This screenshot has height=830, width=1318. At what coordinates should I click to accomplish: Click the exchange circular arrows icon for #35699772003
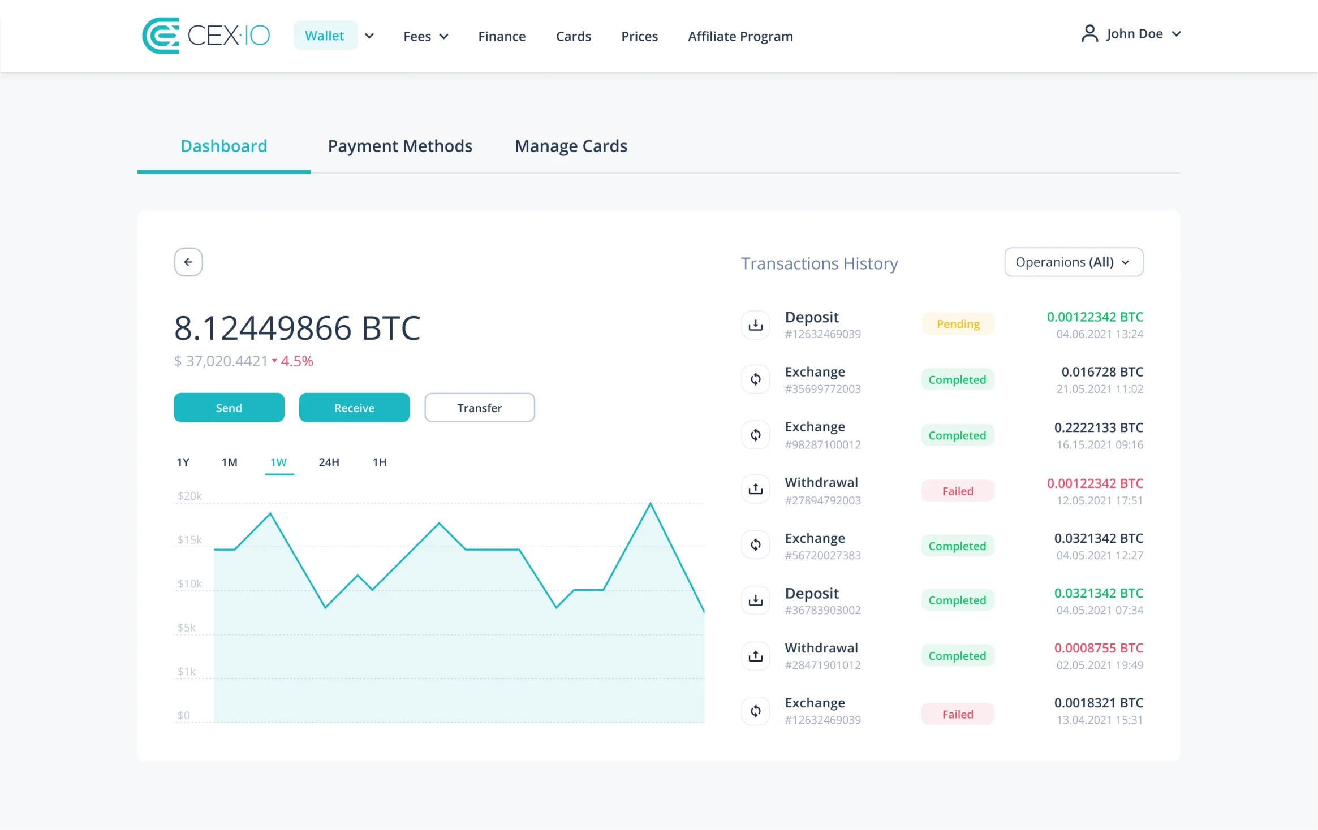coord(756,379)
